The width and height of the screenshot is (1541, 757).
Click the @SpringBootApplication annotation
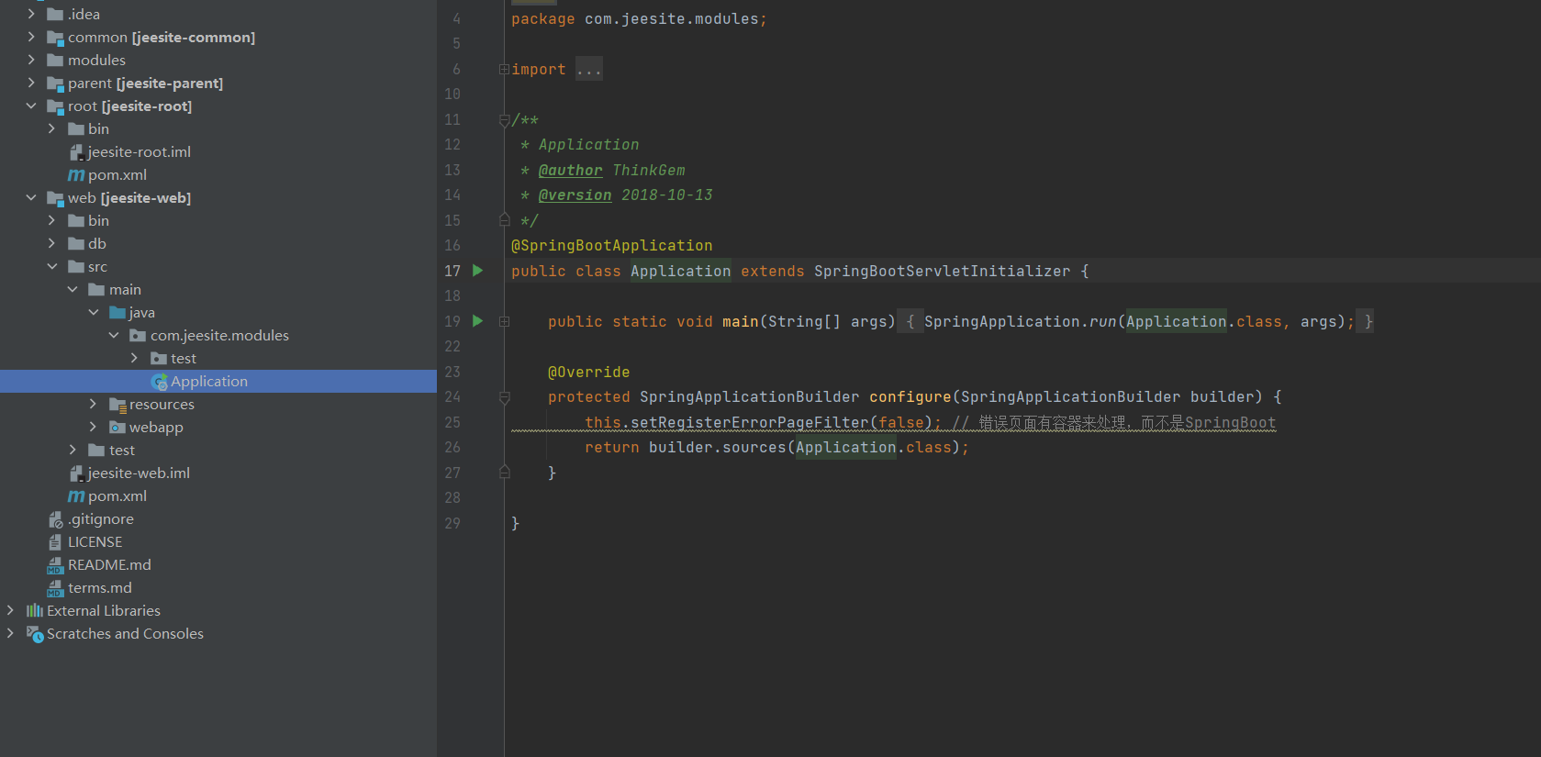click(611, 246)
